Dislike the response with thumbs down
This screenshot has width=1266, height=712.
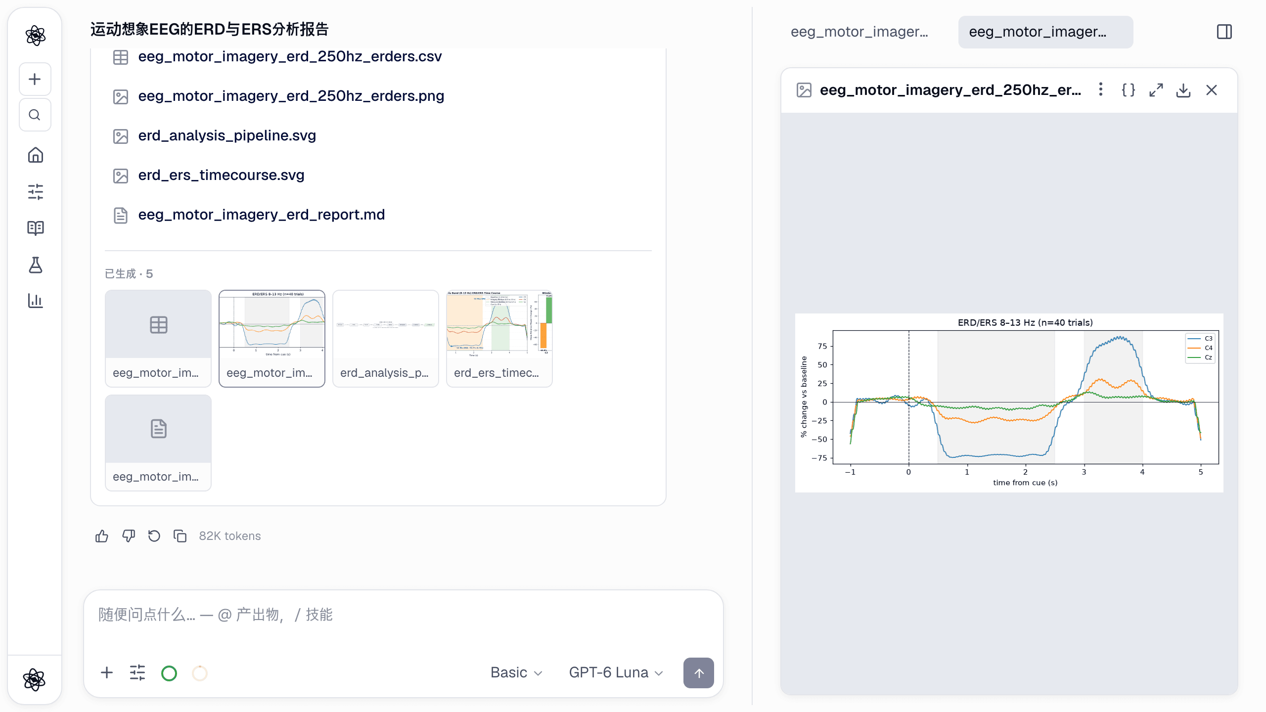pos(128,536)
